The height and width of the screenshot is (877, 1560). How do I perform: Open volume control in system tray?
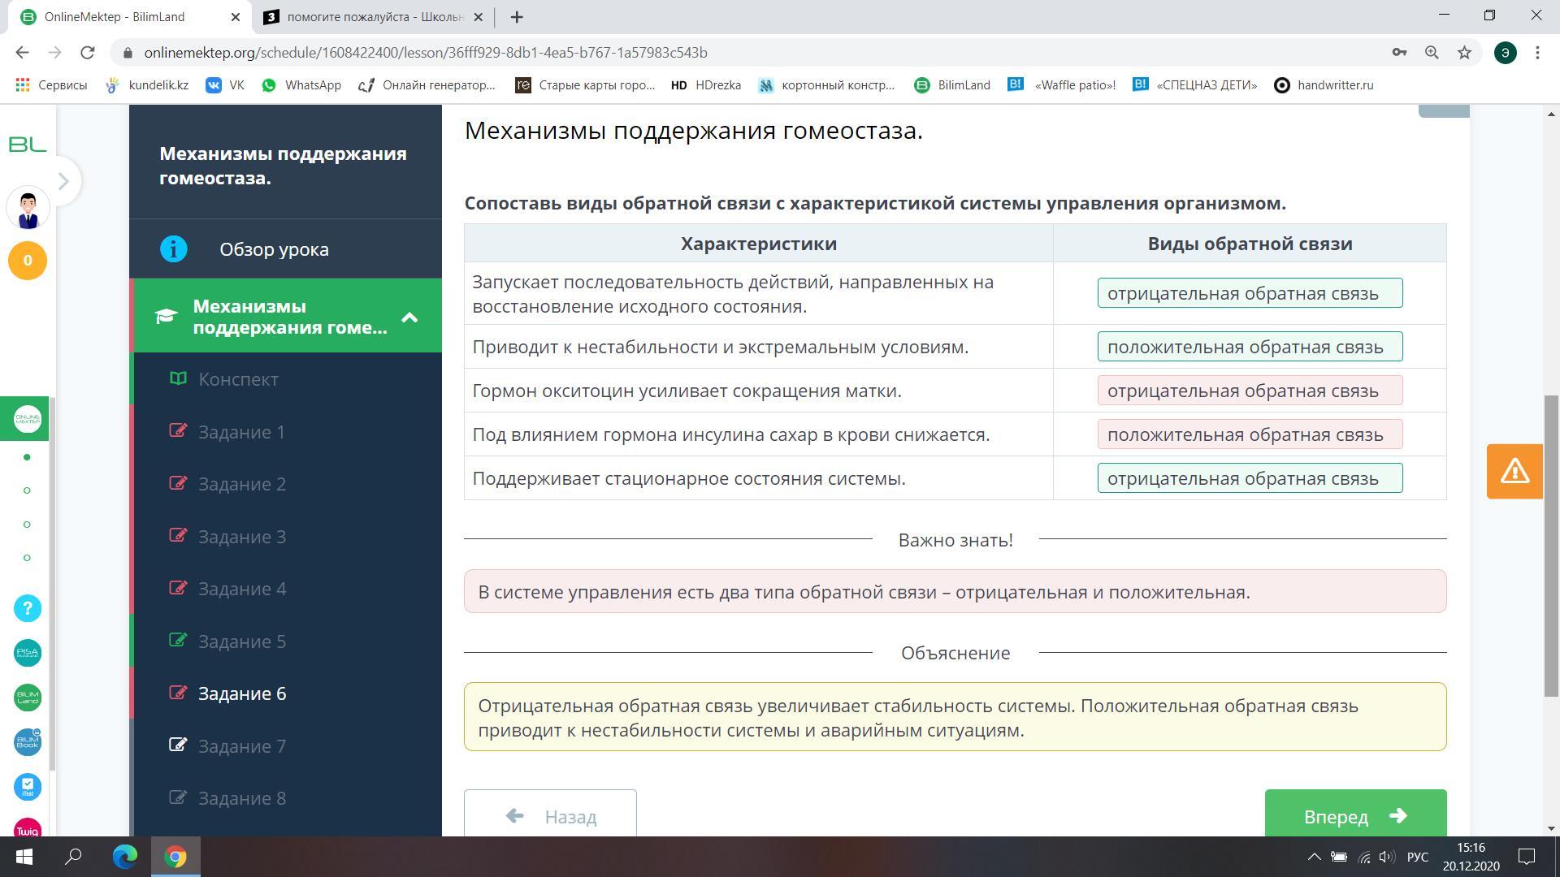(x=1387, y=857)
